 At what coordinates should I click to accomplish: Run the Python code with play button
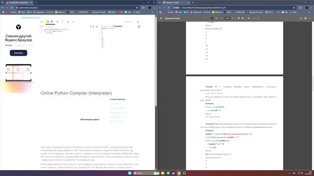pyautogui.click(x=57, y=22)
